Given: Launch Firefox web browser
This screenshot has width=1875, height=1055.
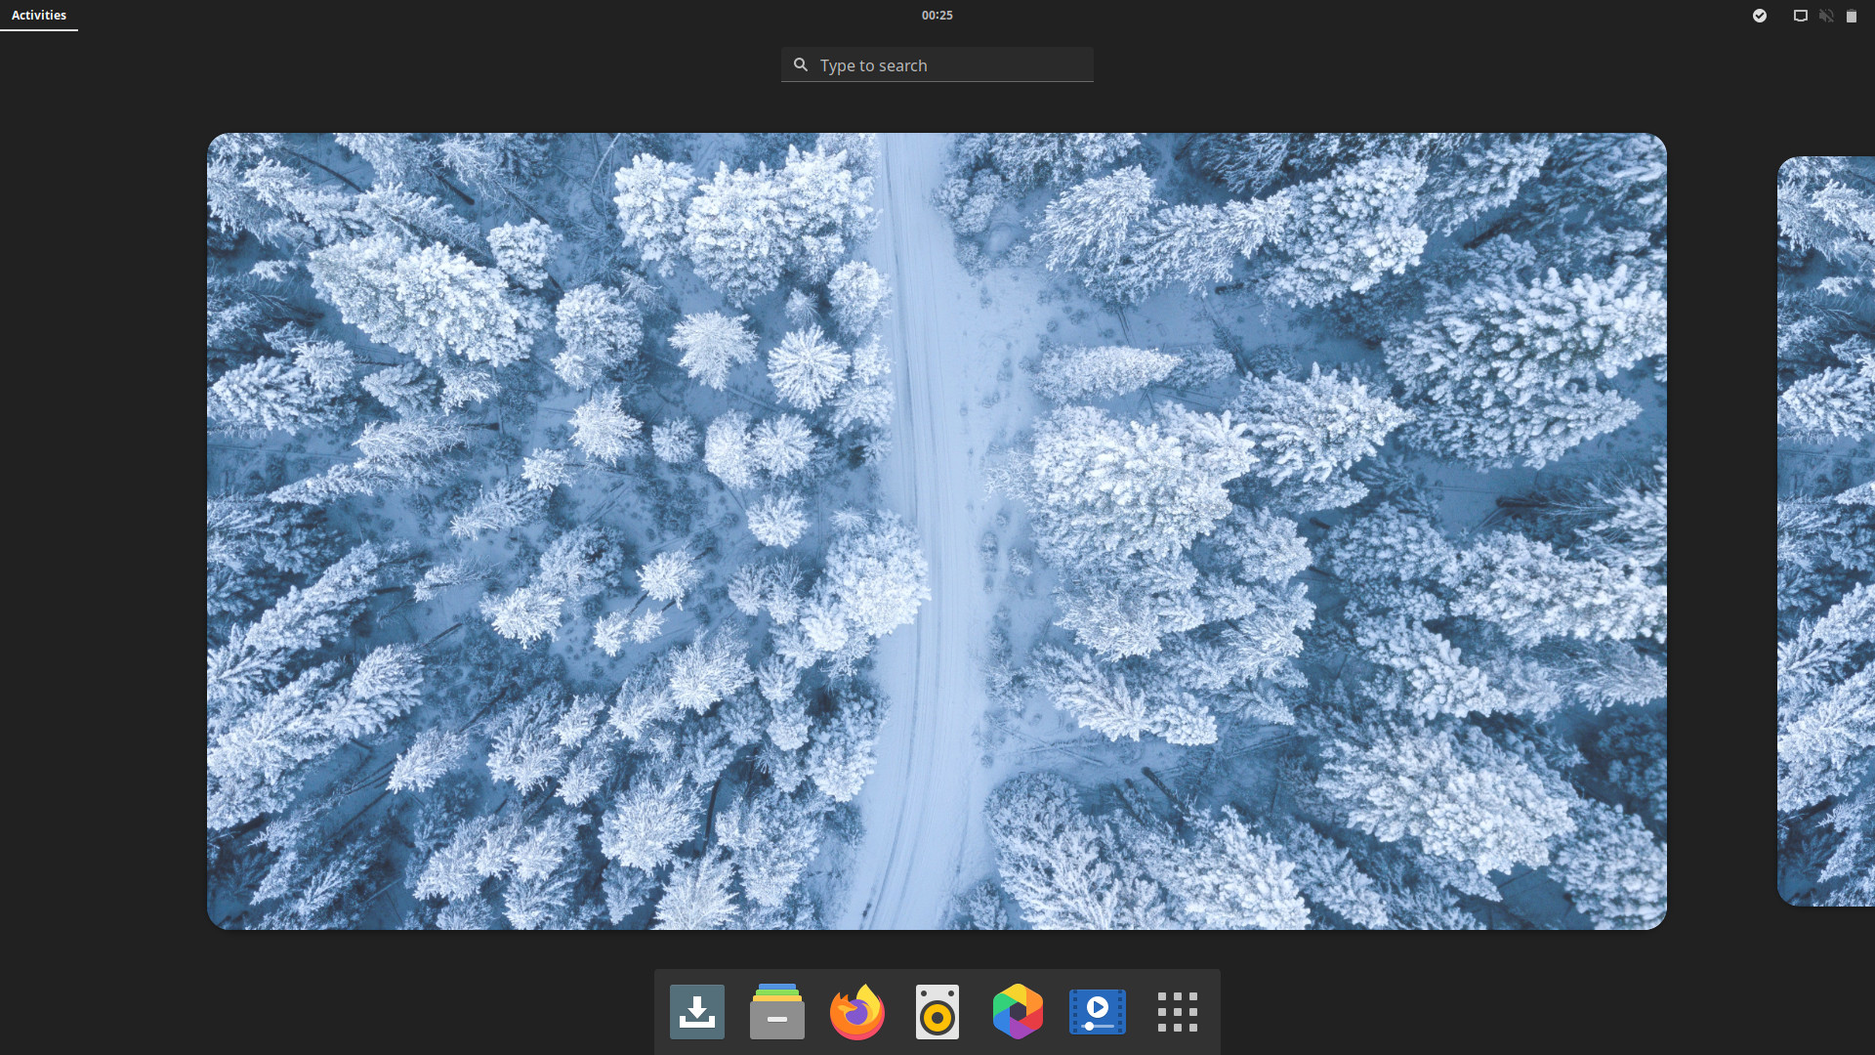Looking at the screenshot, I should 857,1012.
